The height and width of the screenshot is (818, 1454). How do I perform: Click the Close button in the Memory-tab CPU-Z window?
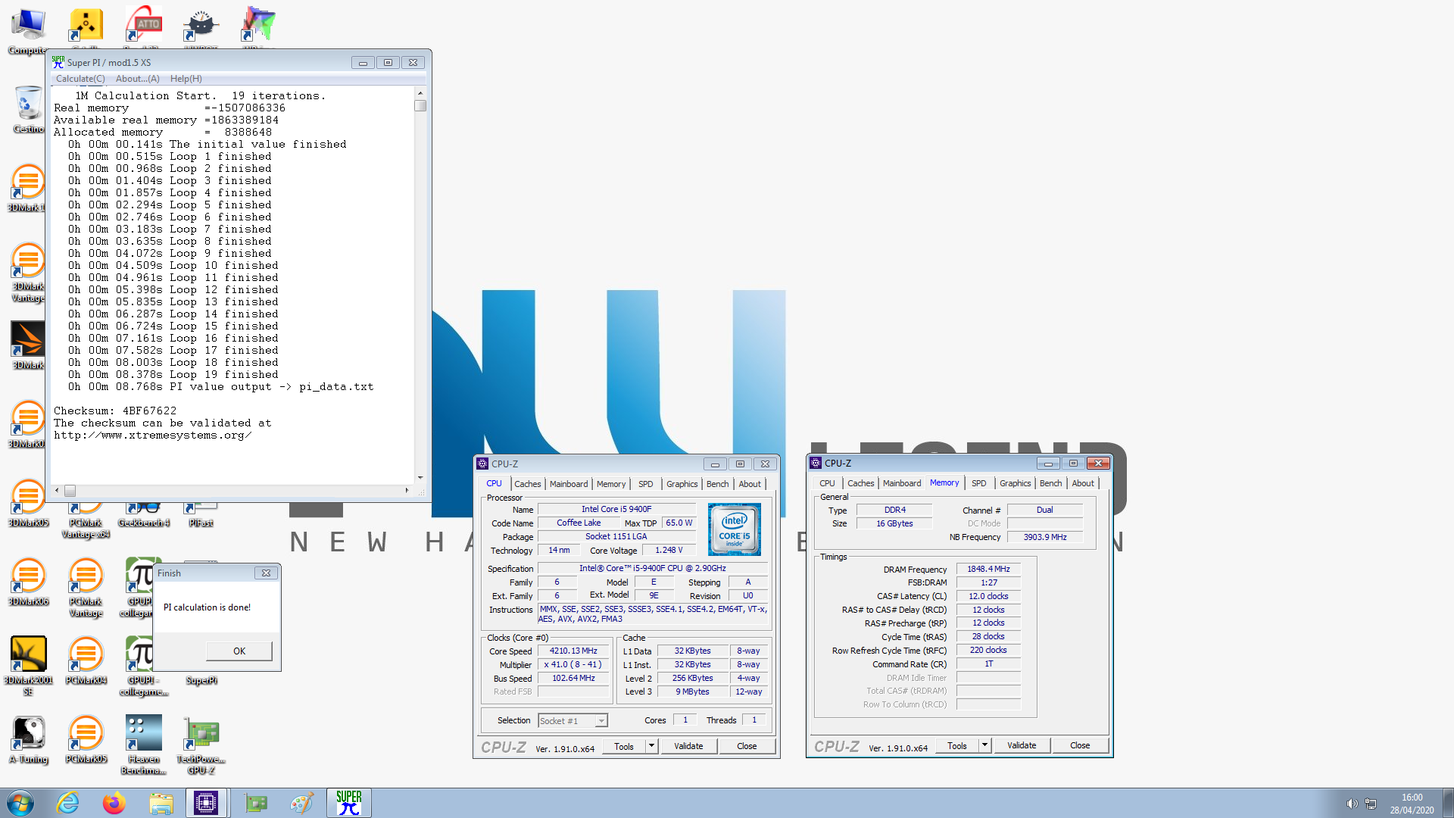pyautogui.click(x=1080, y=745)
